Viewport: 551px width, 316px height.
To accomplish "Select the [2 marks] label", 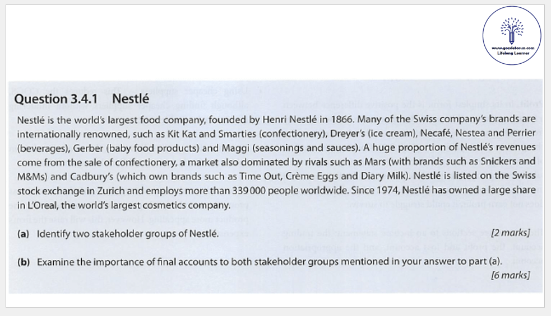I will click(510, 233).
